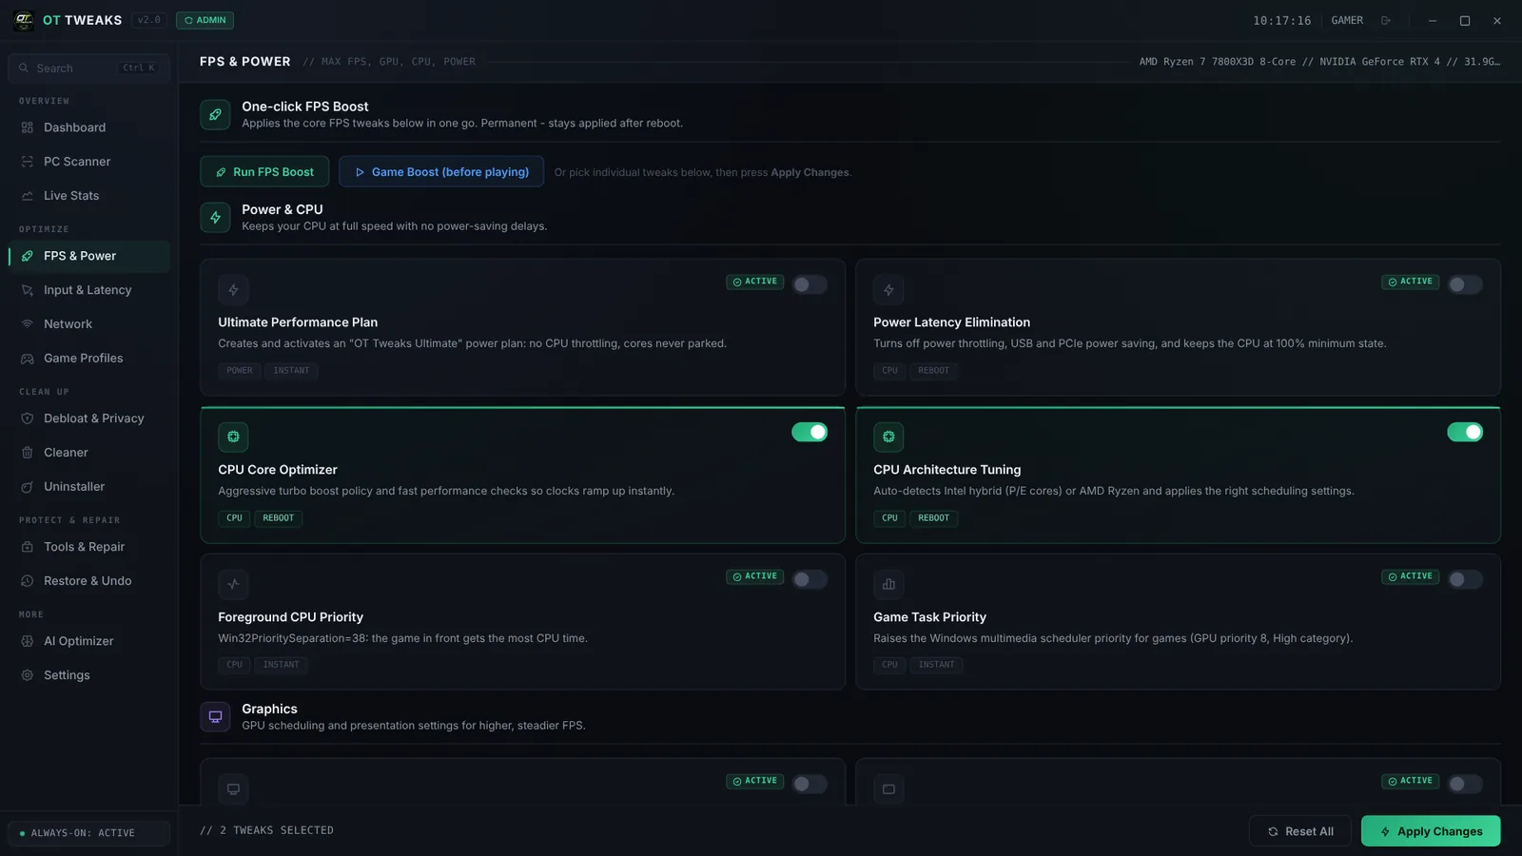Click the lightning icon beside Power & CPU heading
The height and width of the screenshot is (856, 1522).
point(215,217)
